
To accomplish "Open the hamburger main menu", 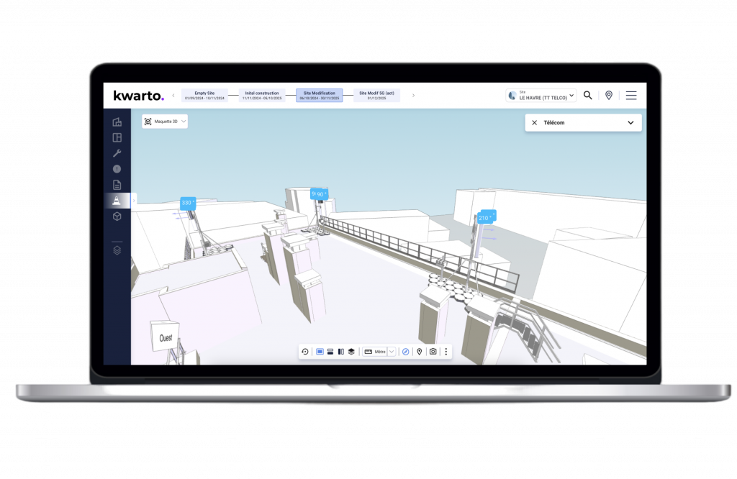I will pyautogui.click(x=631, y=95).
